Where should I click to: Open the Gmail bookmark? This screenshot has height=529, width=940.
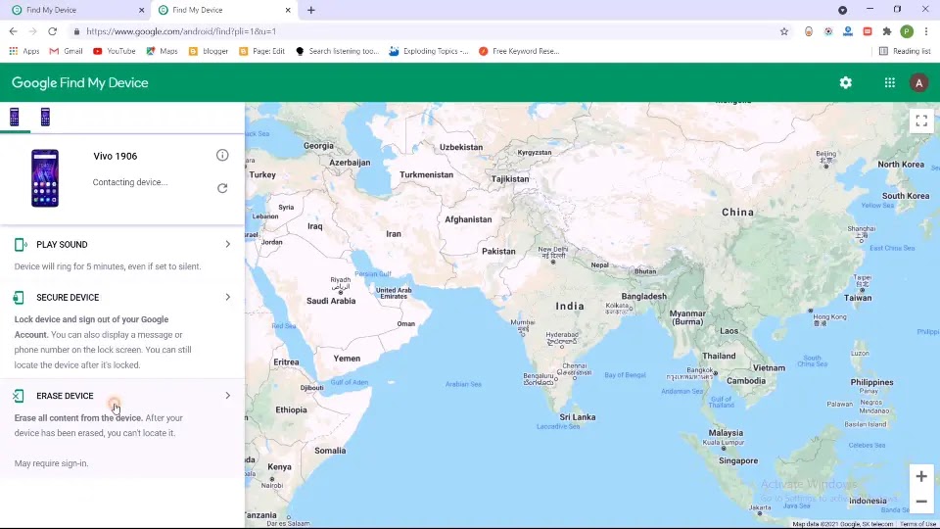click(66, 51)
